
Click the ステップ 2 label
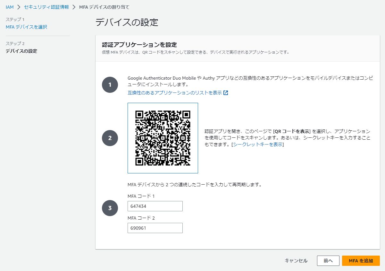(15, 44)
